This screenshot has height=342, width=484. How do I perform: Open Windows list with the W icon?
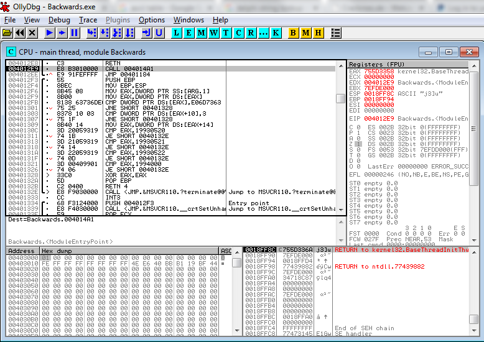[x=213, y=32]
